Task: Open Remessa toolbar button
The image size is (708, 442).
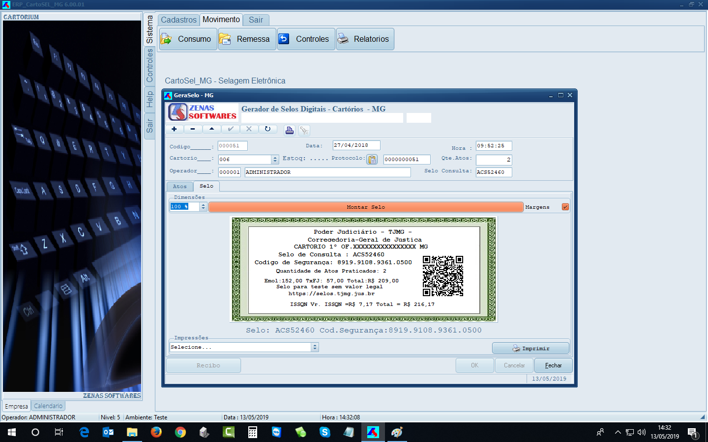Action: click(247, 39)
